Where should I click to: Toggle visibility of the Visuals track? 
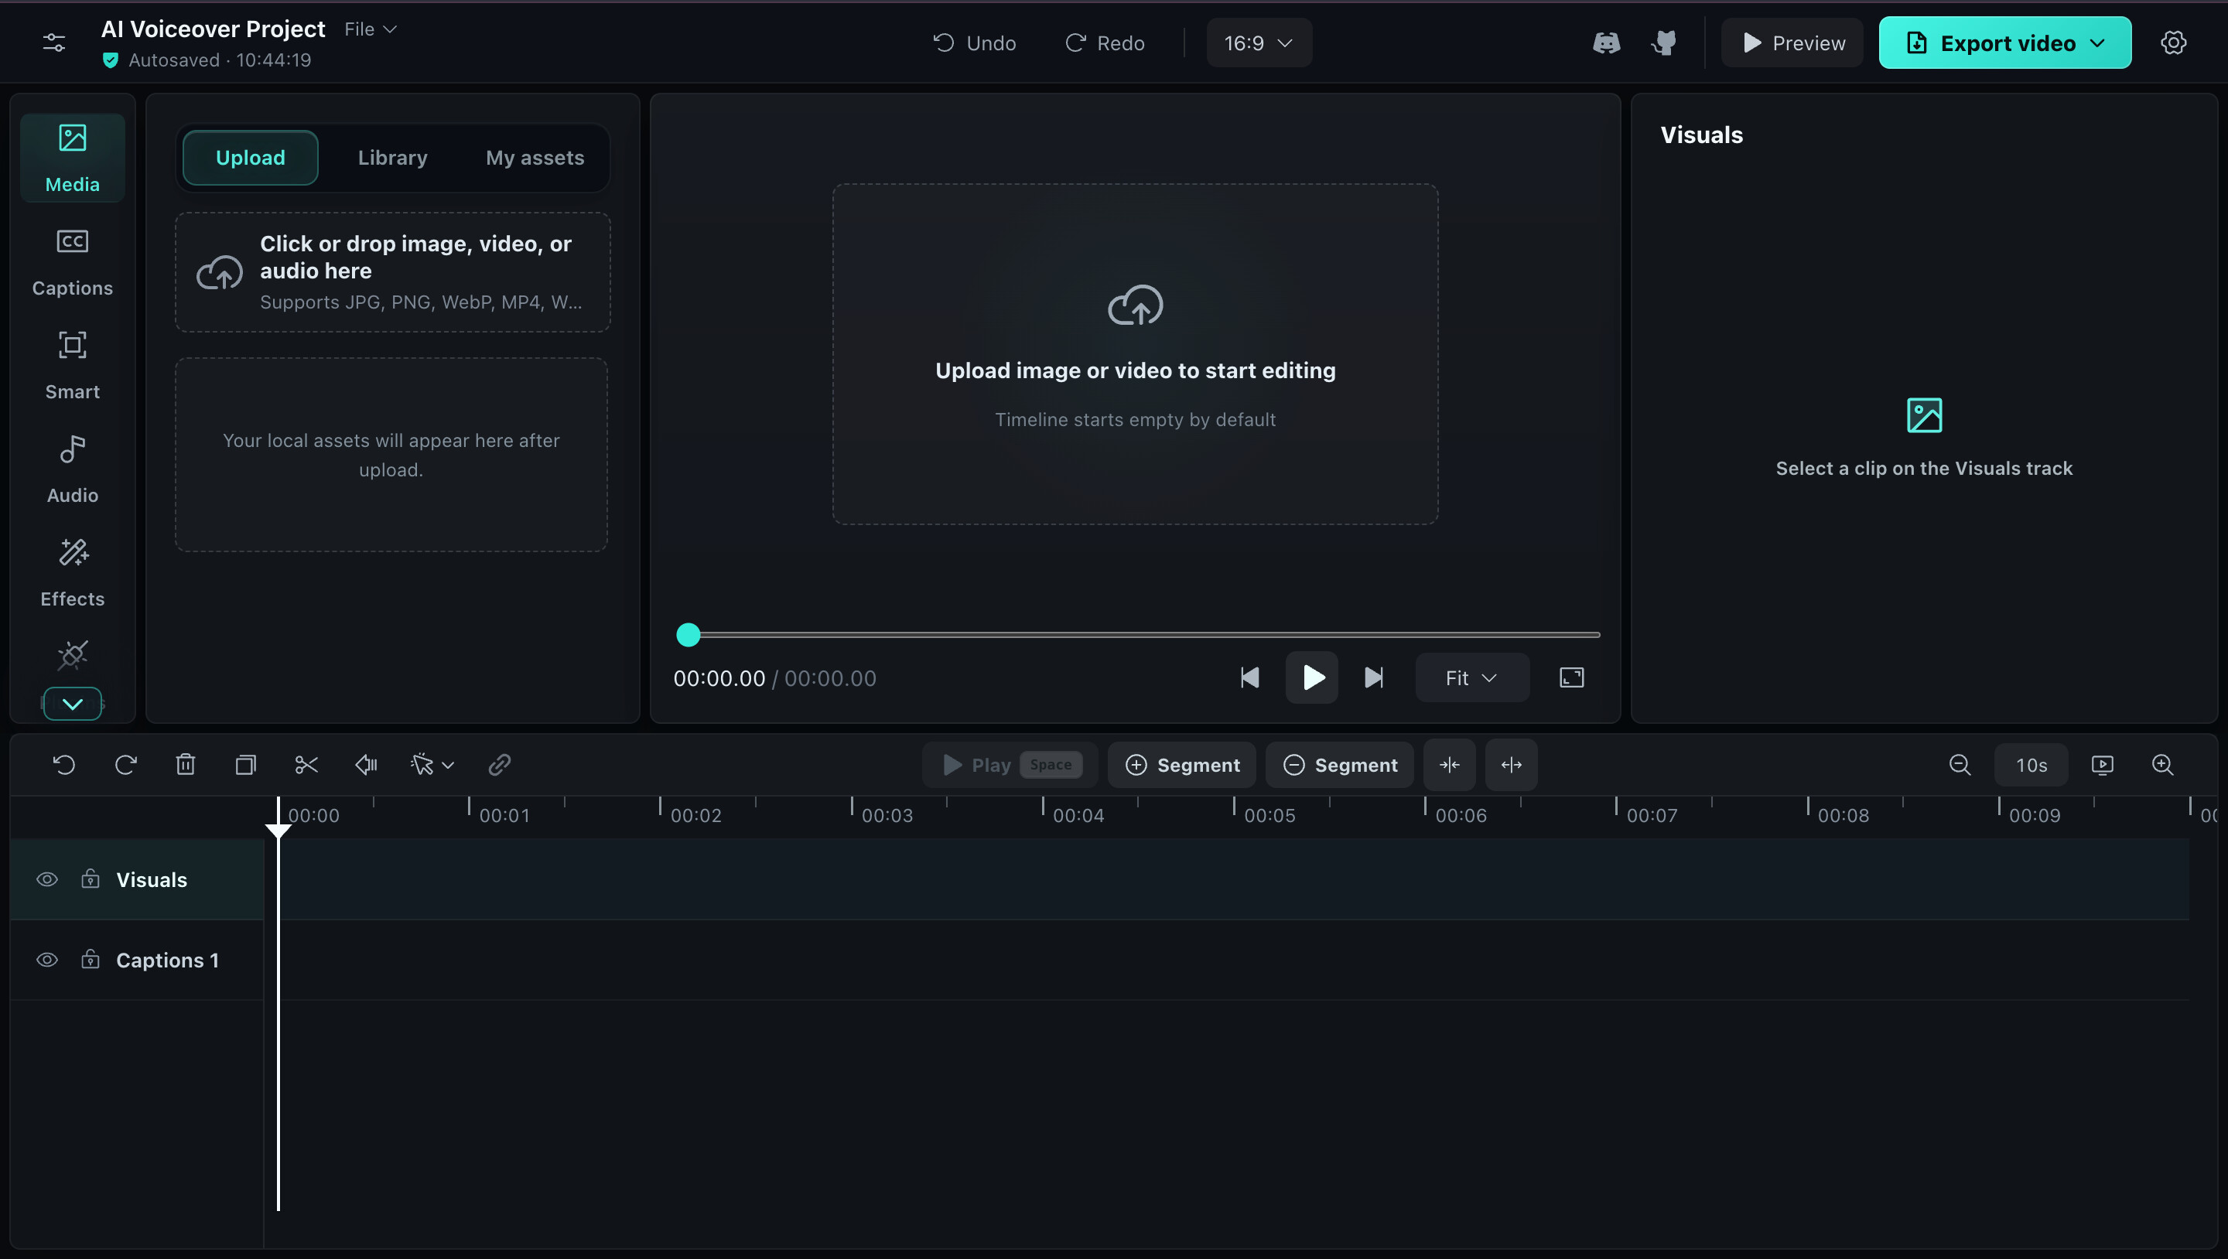(47, 879)
